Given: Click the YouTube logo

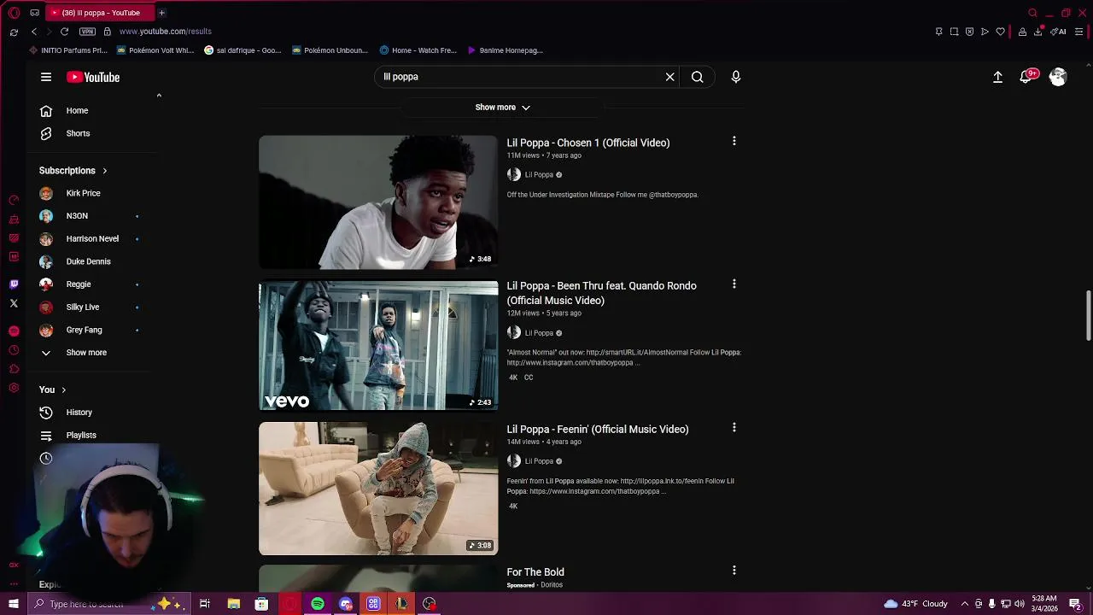Looking at the screenshot, I should point(93,77).
